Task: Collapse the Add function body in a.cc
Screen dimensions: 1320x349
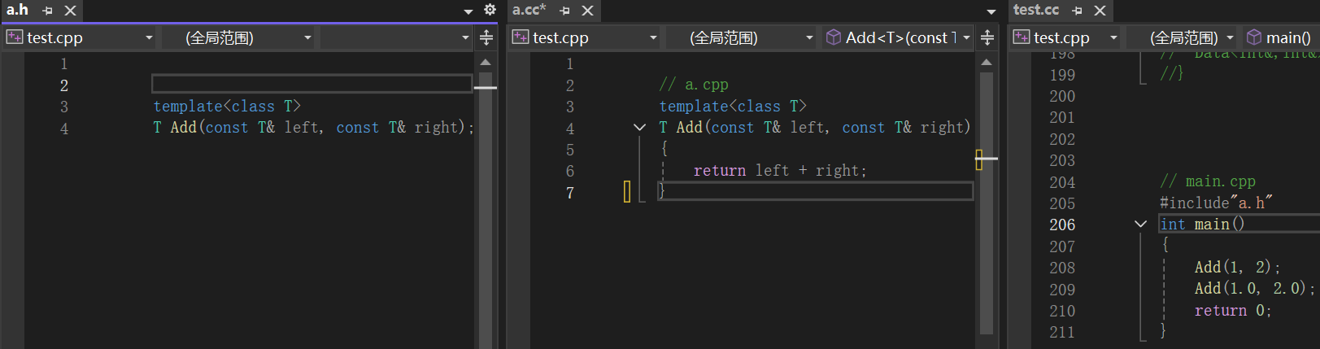Action: (x=639, y=128)
